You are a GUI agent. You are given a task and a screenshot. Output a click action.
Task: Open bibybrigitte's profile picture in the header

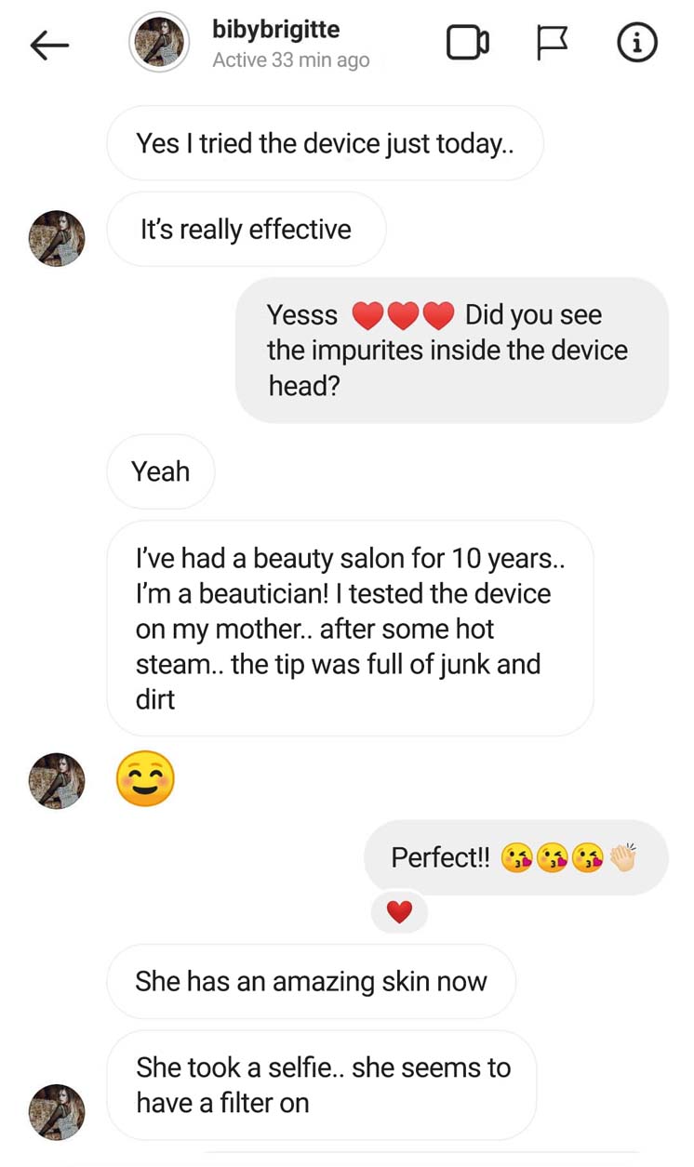159,43
